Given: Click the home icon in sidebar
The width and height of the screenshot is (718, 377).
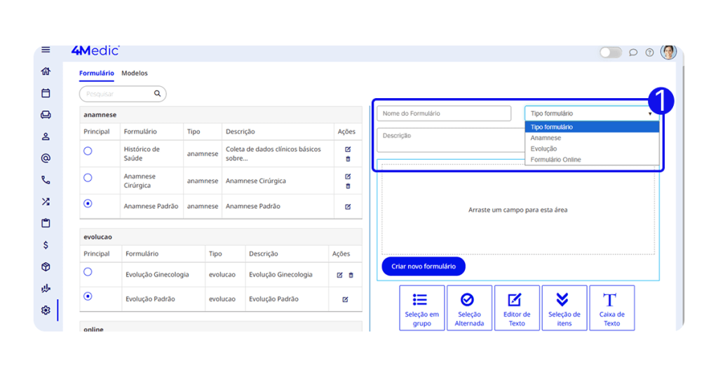Looking at the screenshot, I should 46,71.
